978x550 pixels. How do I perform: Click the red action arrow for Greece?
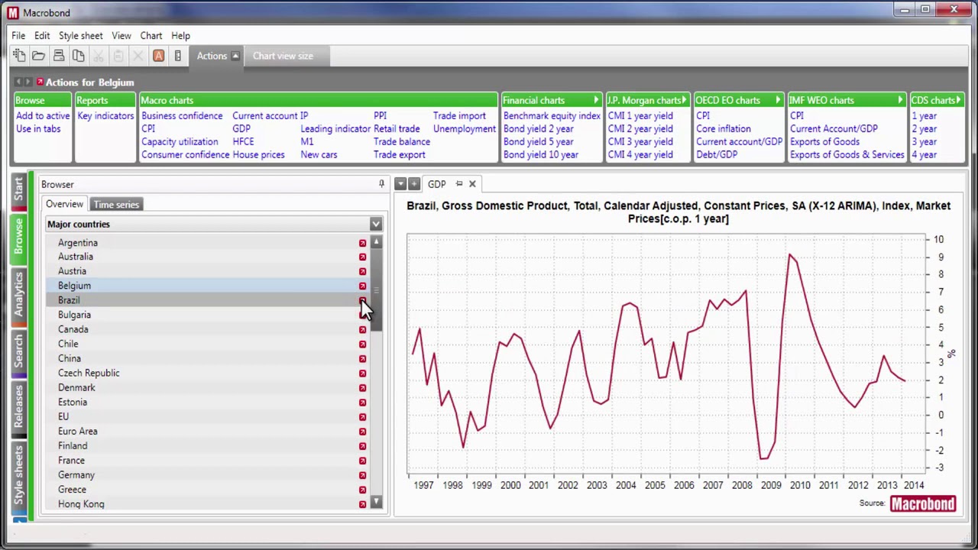coord(362,490)
